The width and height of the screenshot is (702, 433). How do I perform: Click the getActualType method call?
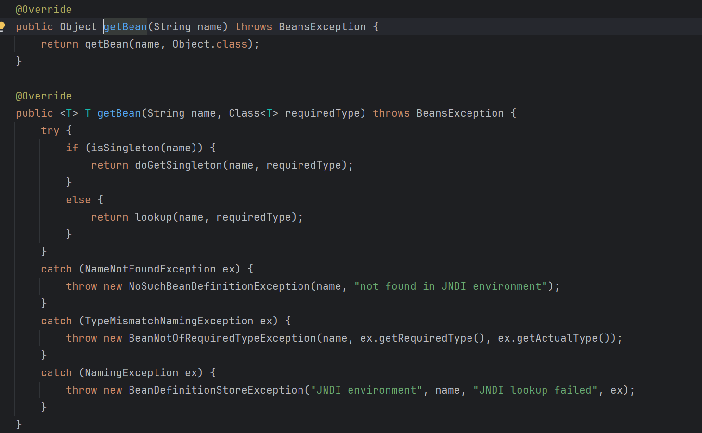(x=557, y=338)
